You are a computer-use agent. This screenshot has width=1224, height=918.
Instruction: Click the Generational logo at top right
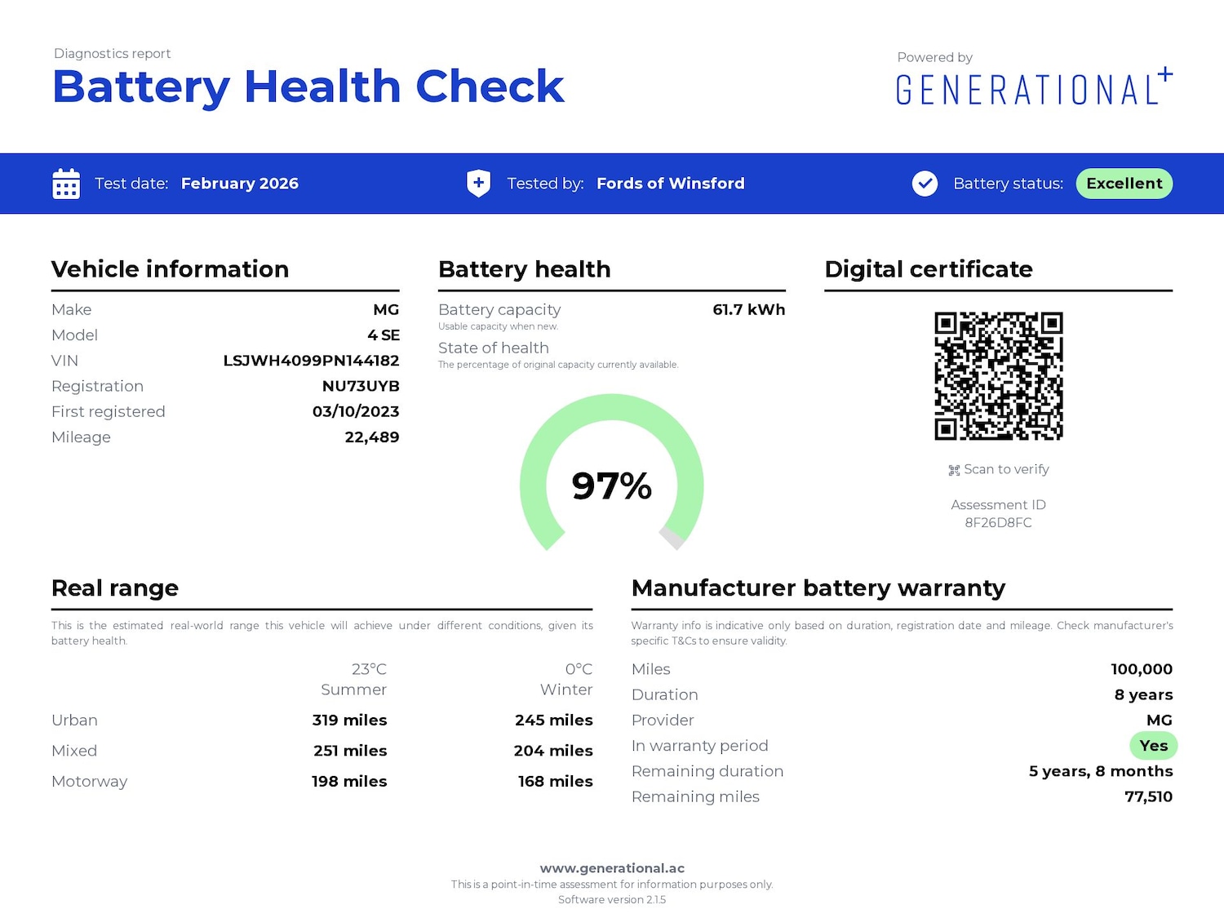click(x=1033, y=88)
